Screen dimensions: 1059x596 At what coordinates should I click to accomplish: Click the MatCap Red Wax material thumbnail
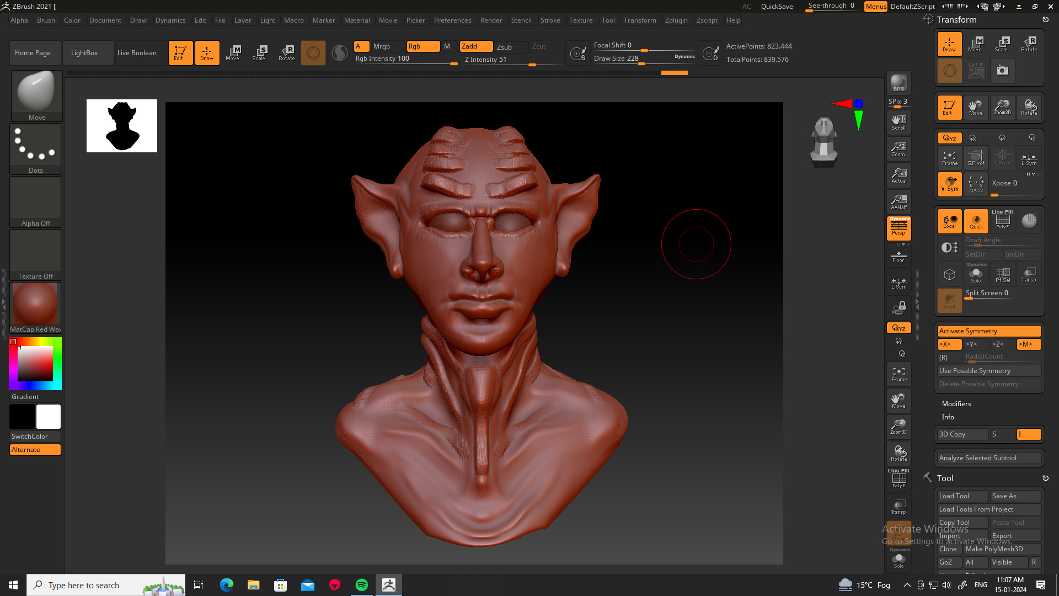coord(35,303)
